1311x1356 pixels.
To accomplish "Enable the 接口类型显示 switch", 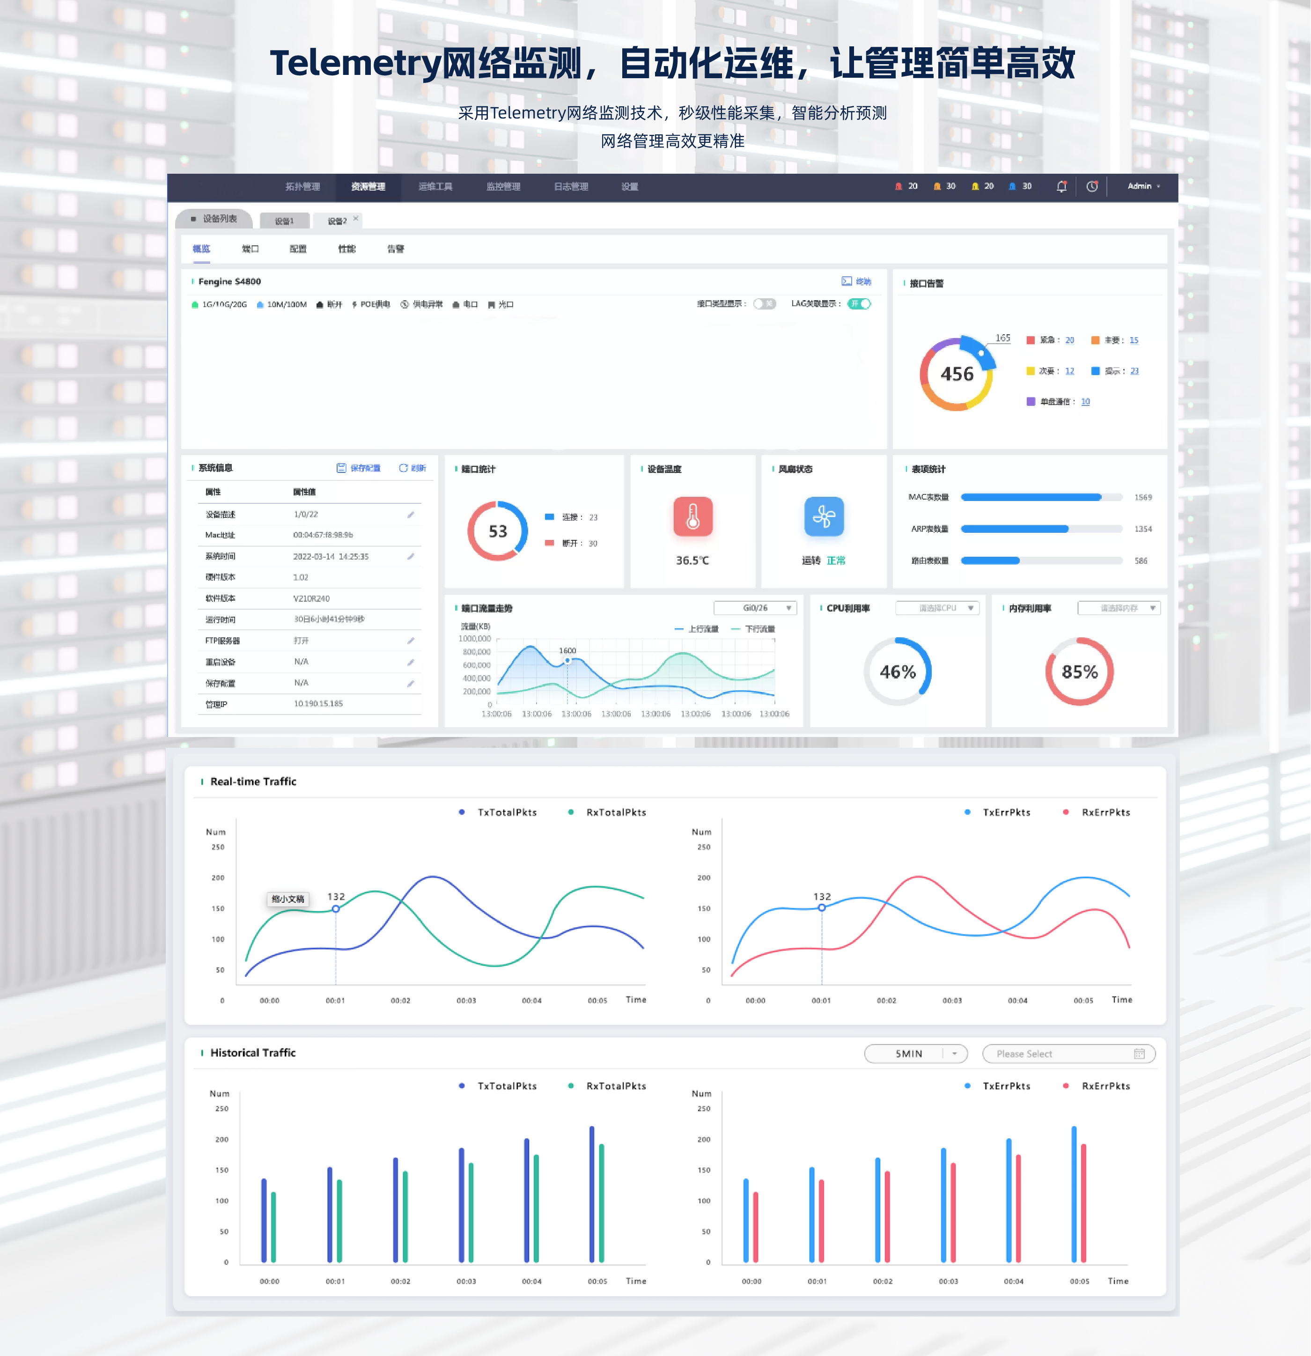I will tap(765, 304).
